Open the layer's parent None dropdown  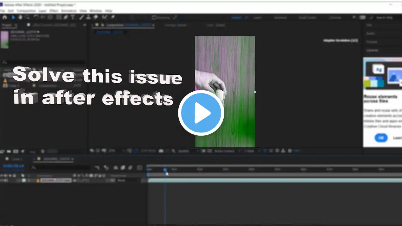(128, 180)
